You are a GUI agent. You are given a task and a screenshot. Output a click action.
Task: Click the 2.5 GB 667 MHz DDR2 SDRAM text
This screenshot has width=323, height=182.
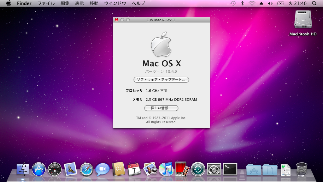(x=171, y=100)
